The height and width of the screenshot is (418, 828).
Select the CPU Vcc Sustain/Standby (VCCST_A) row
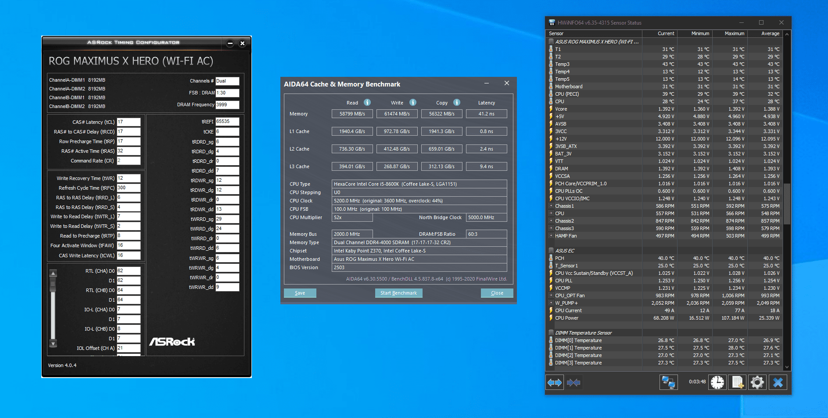(x=664, y=273)
